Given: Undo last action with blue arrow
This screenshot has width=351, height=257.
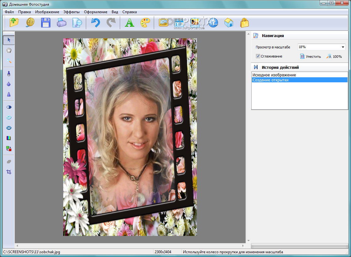Looking at the screenshot, I should 95,23.
